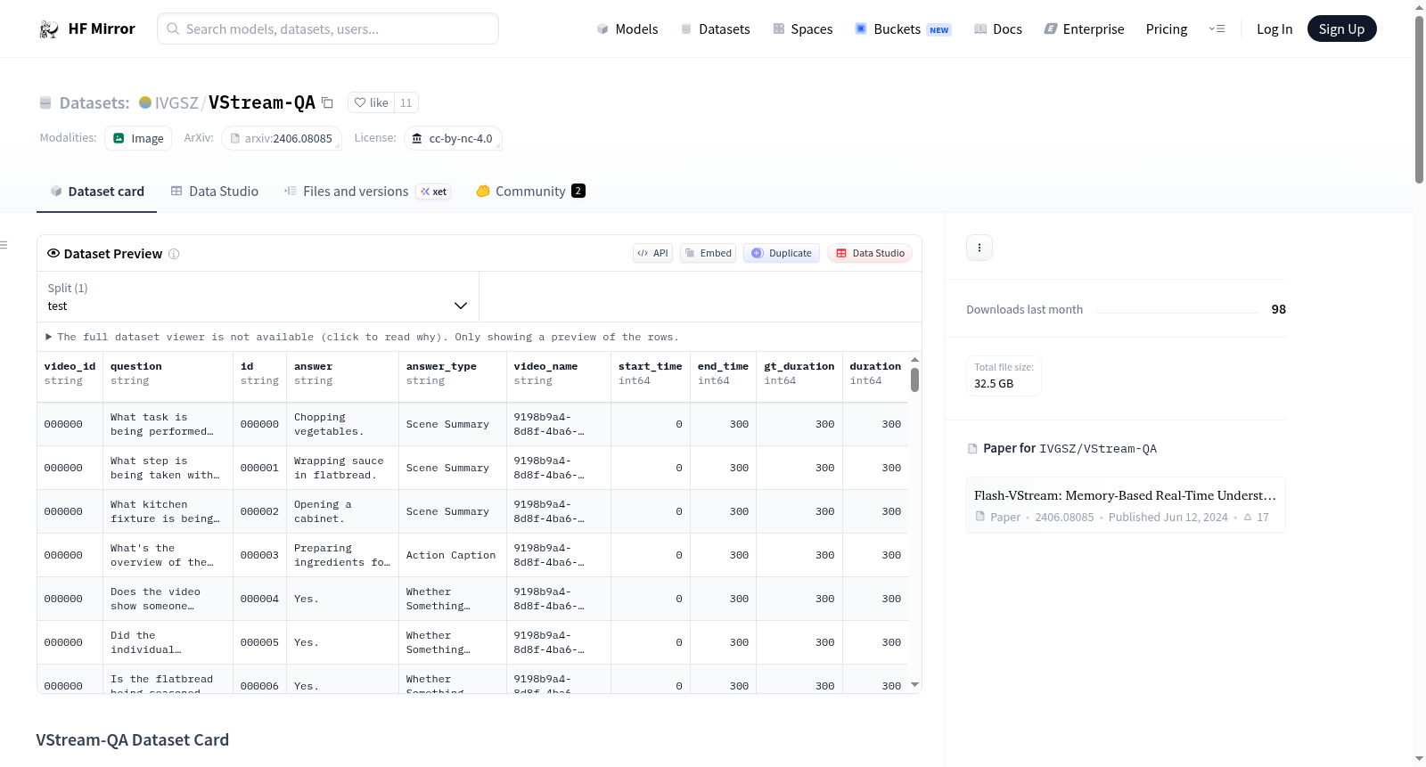Image resolution: width=1426 pixels, height=767 pixels.
Task: Open Docs in the top navigation
Action: tap(998, 29)
